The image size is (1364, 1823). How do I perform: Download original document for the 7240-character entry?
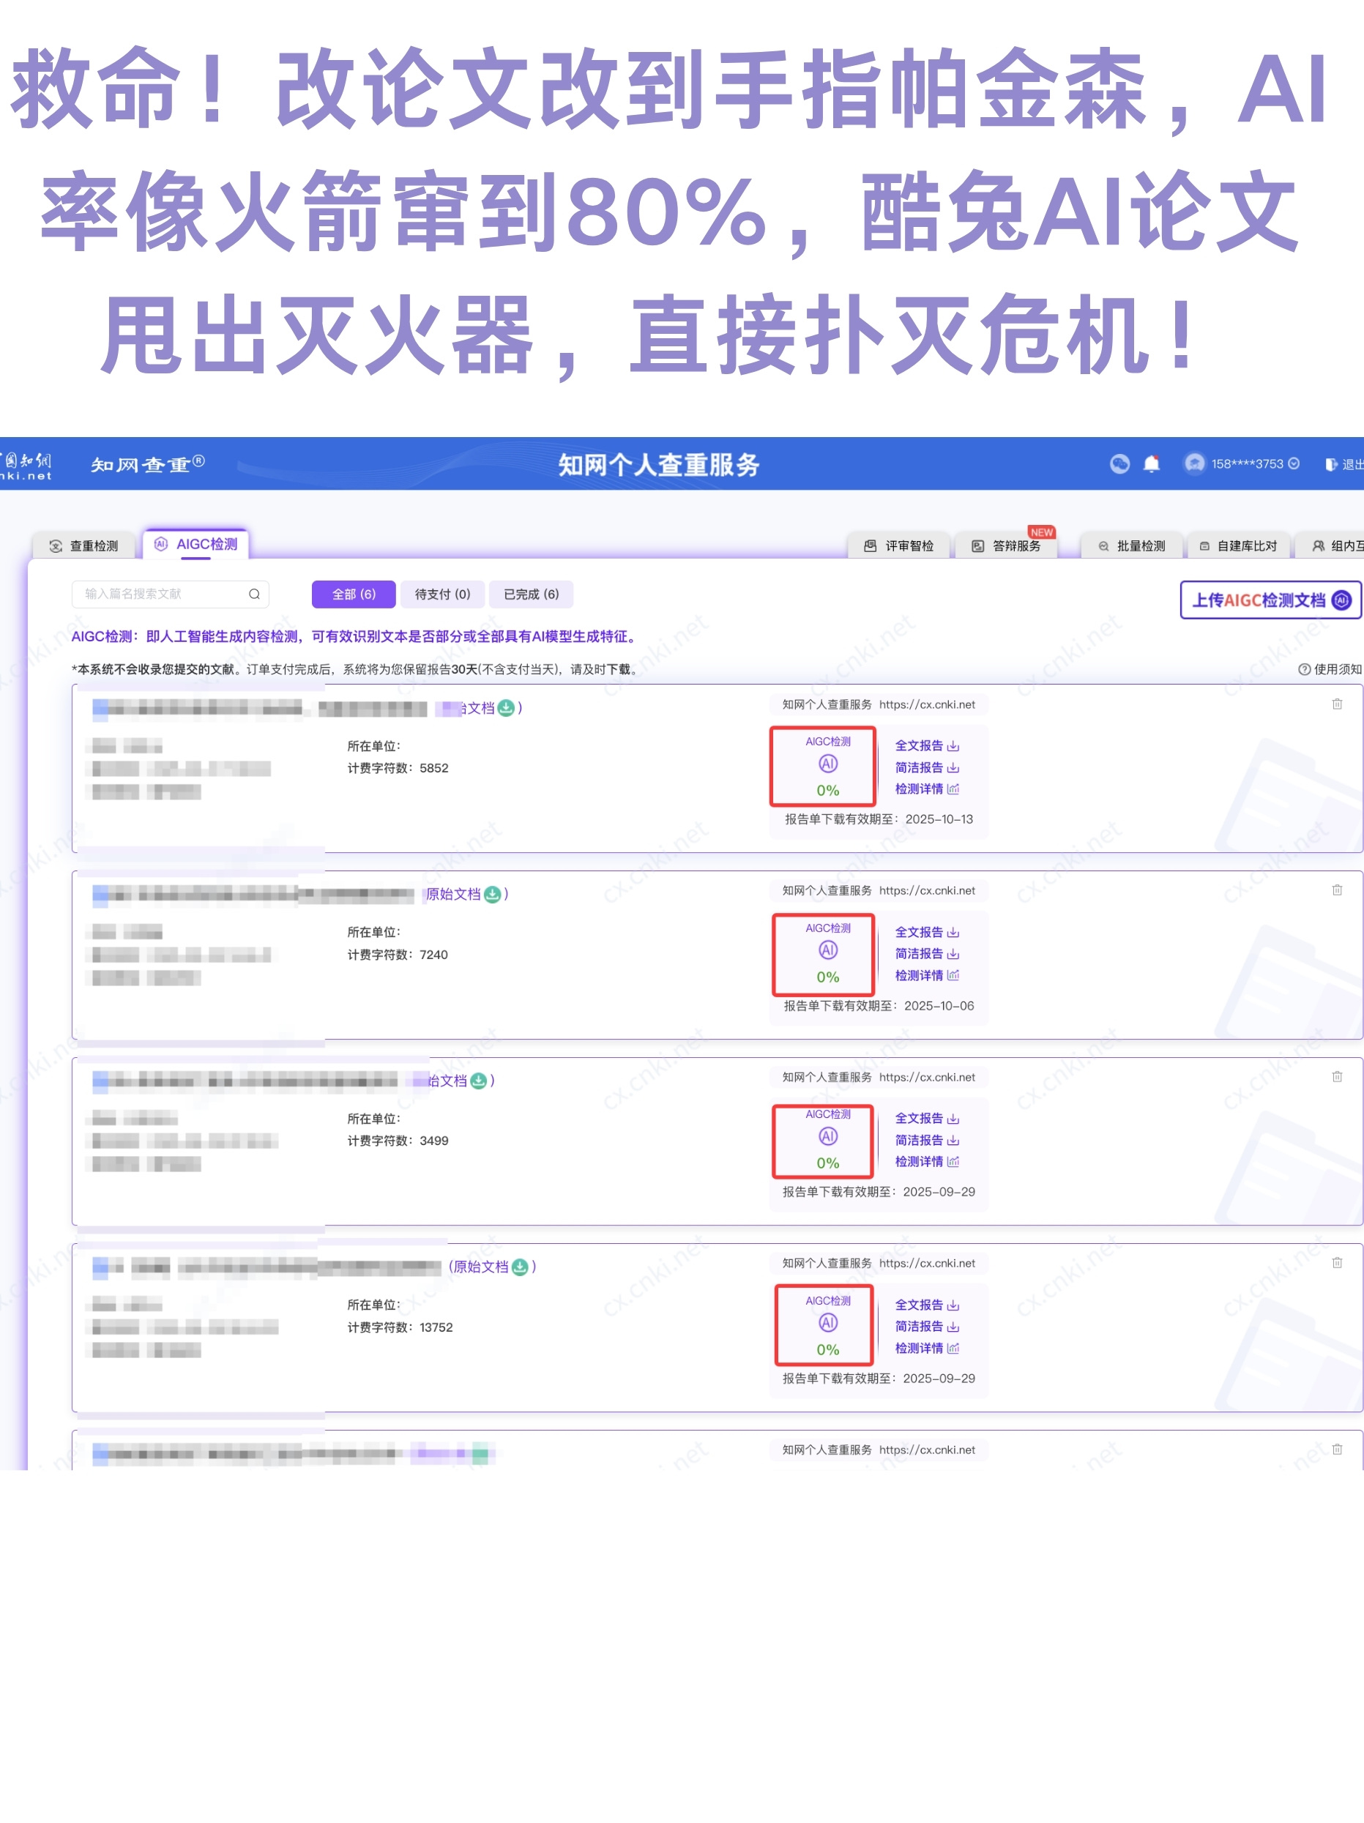coord(493,894)
